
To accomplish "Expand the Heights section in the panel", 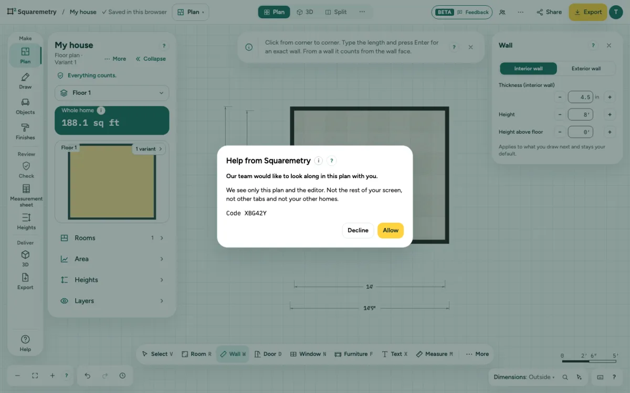I will point(112,280).
